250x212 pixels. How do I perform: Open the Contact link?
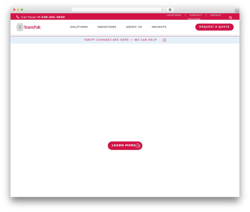tap(195, 15)
